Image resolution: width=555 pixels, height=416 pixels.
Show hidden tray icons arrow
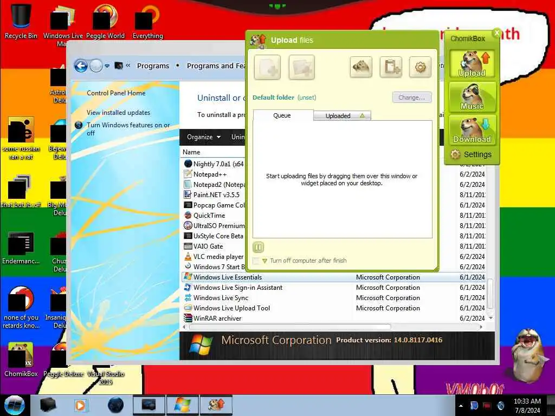(x=461, y=406)
